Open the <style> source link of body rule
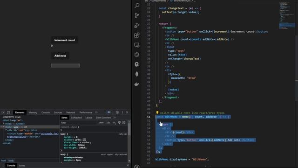The height and width of the screenshot is (168, 298). pyautogui.click(x=123, y=134)
